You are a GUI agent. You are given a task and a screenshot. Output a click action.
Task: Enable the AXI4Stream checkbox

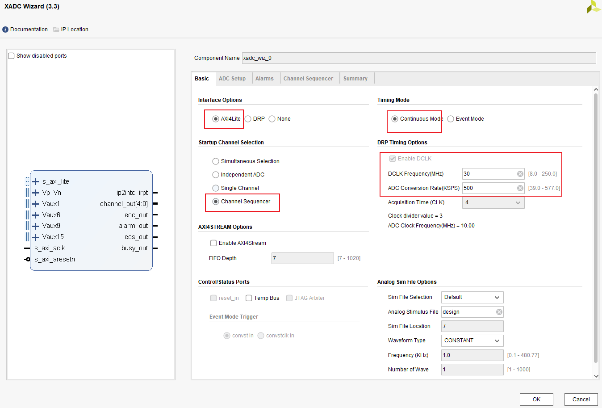[213, 243]
